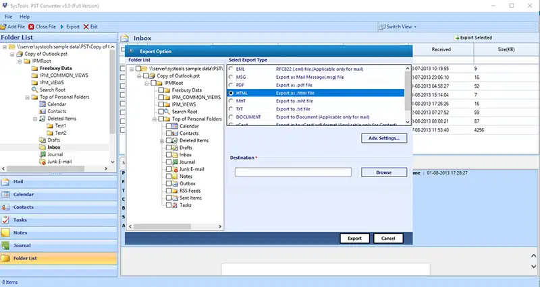This screenshot has height=287, width=540.
Task: Click the Exit red X icon
Action: (x=86, y=26)
